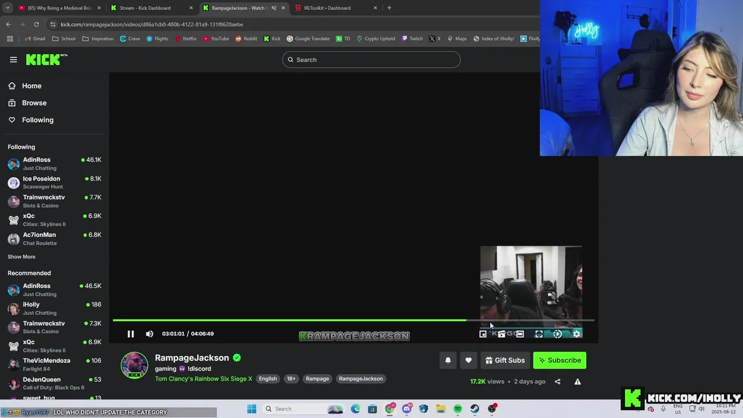Open Discord from taskbar
The image size is (743, 418).
pyautogui.click(x=406, y=409)
